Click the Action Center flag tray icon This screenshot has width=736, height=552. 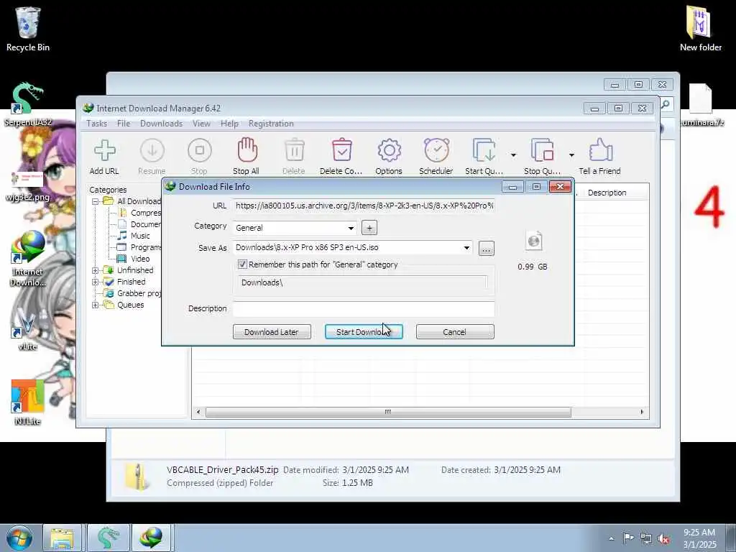point(628,538)
